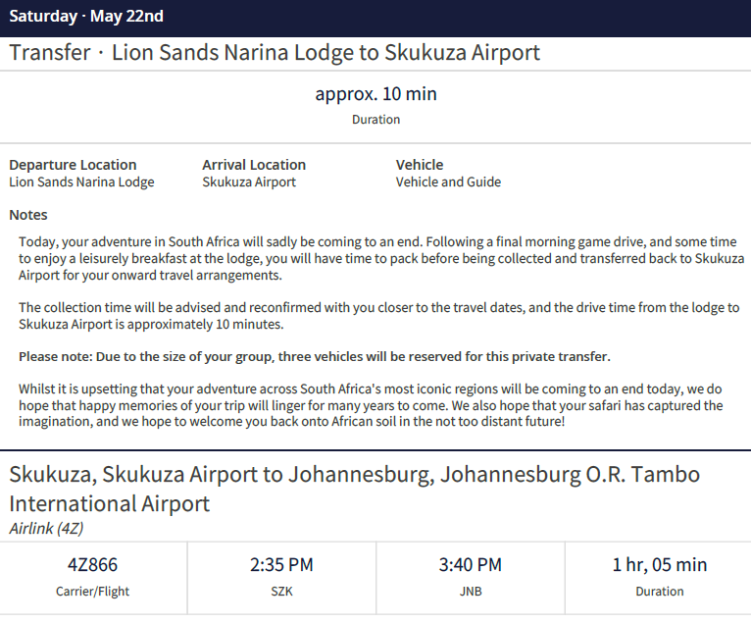Click the 3:40 PM arrival time

click(x=470, y=565)
